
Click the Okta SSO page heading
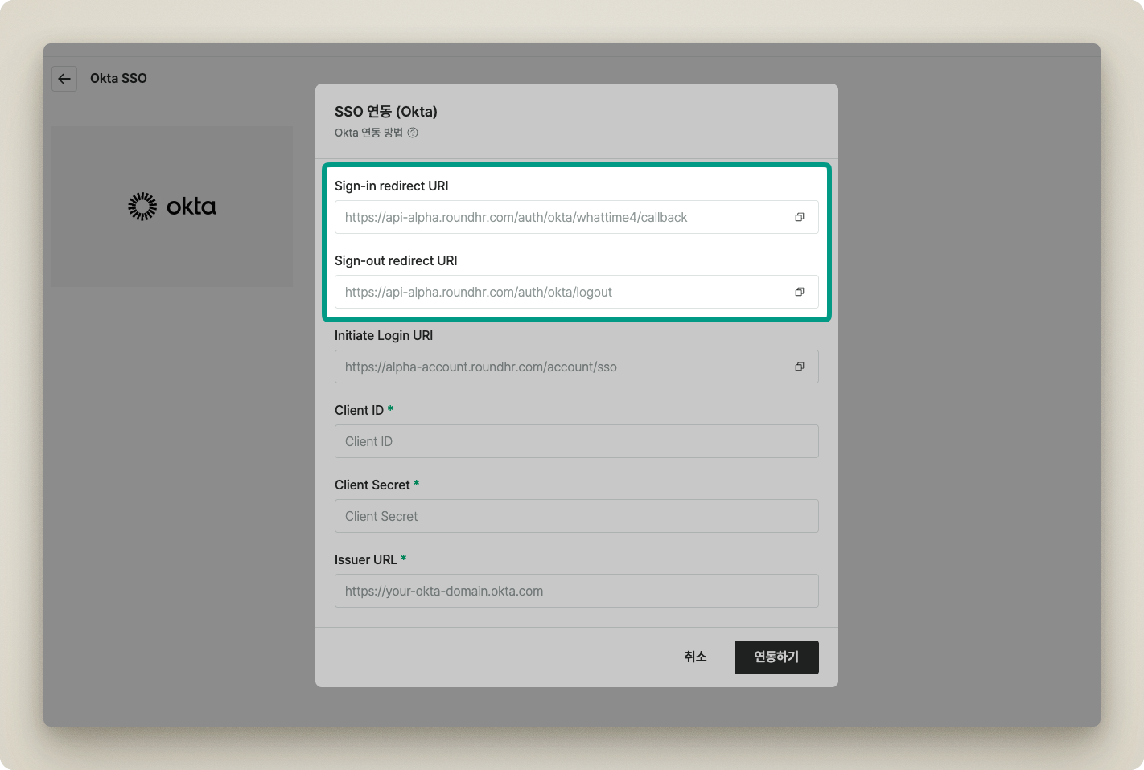[x=118, y=79]
